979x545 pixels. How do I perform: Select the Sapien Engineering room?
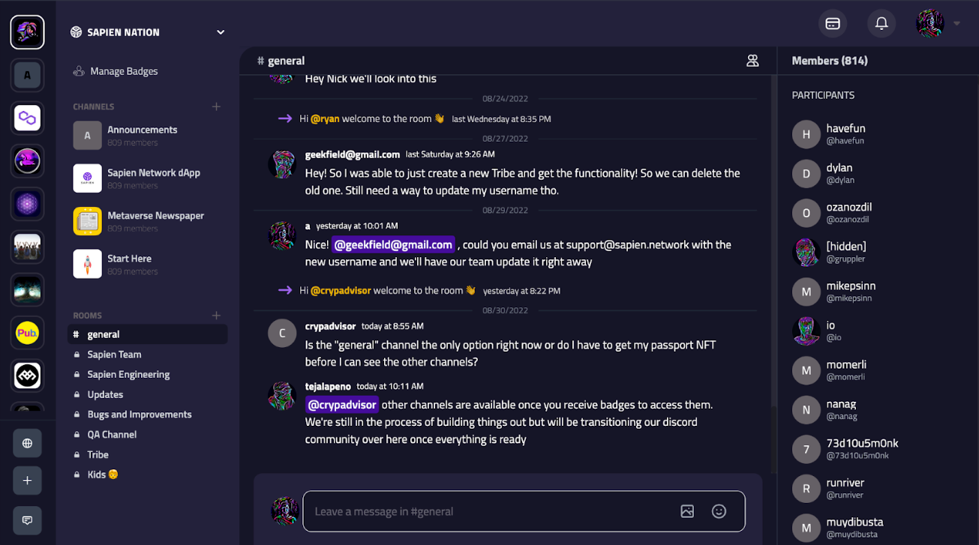(x=128, y=374)
